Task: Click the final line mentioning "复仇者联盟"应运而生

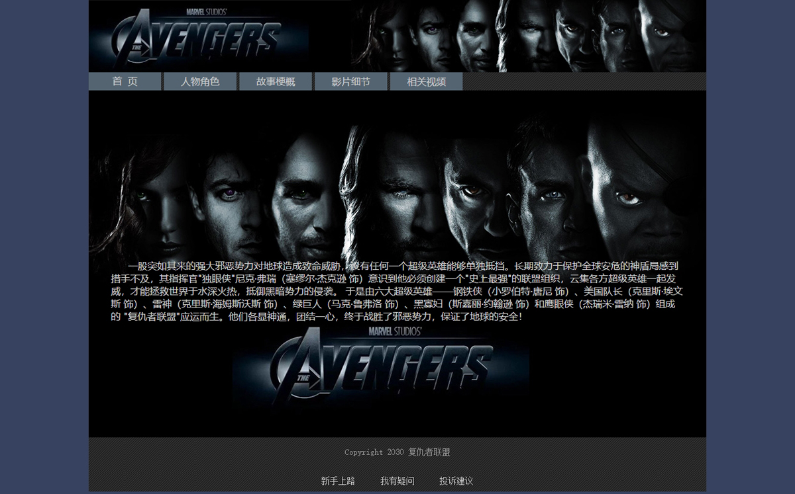Action: click(317, 316)
